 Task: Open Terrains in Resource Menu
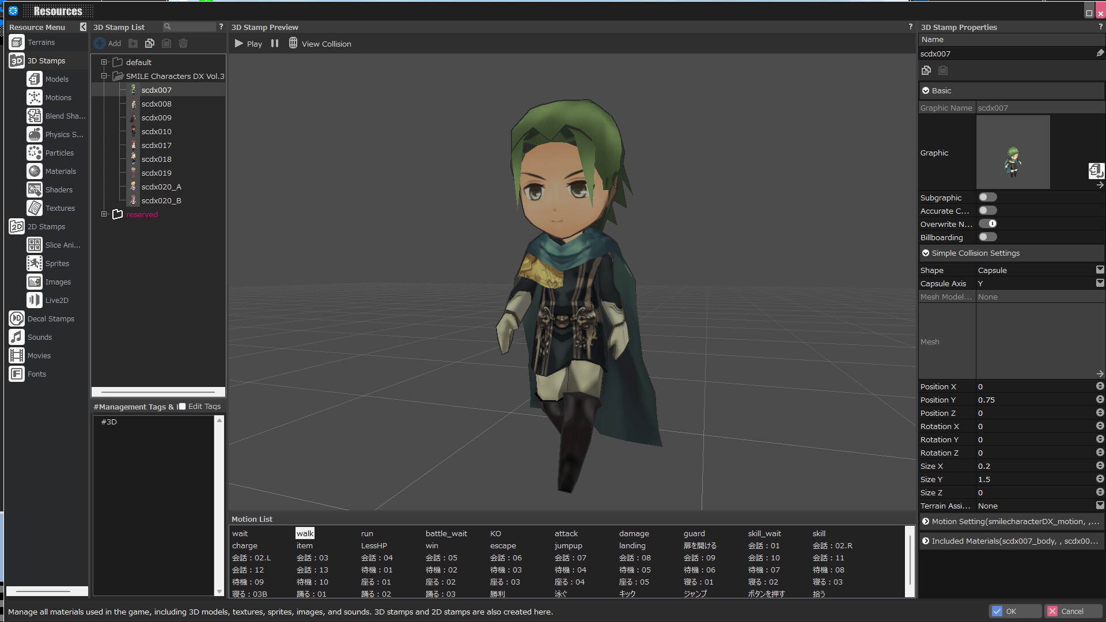[x=40, y=43]
